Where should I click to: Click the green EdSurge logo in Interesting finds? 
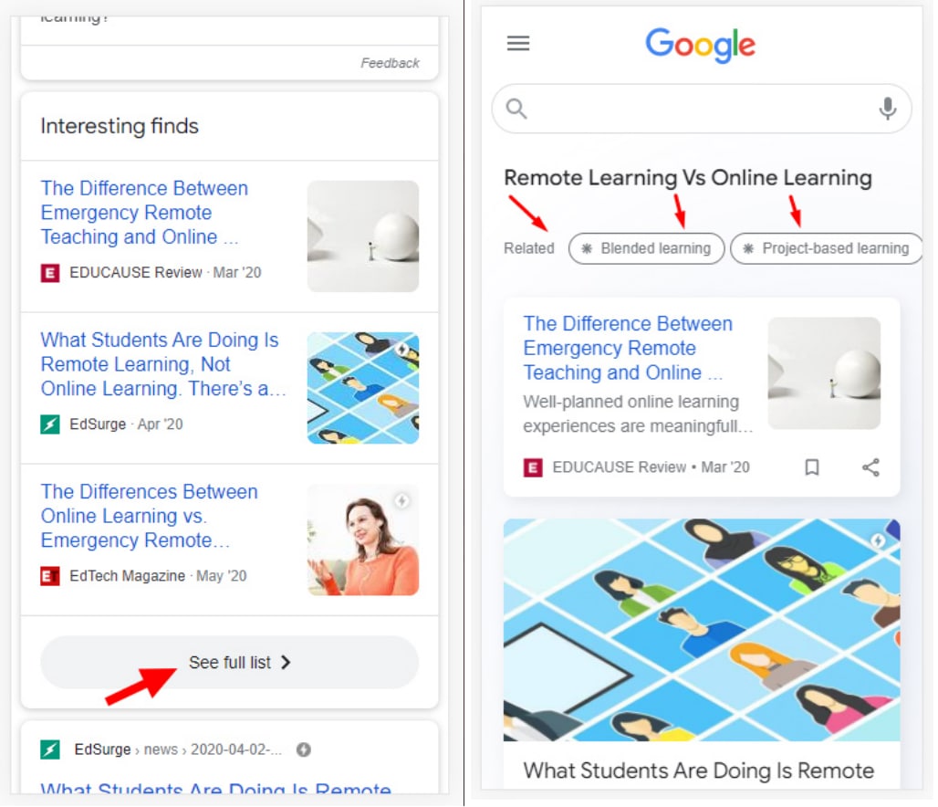pos(50,426)
